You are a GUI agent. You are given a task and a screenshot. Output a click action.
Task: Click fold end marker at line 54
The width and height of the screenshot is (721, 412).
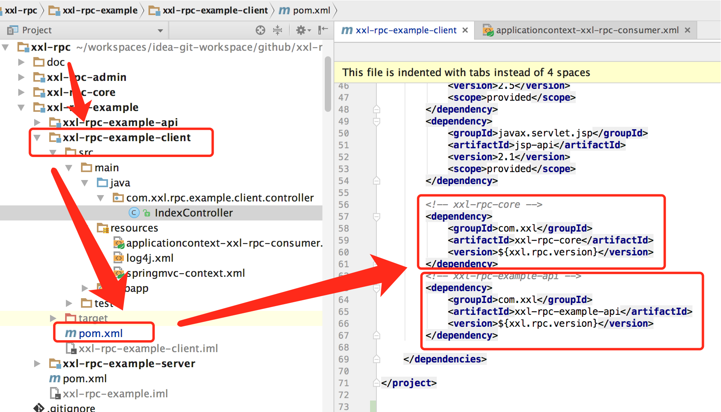pos(377,181)
